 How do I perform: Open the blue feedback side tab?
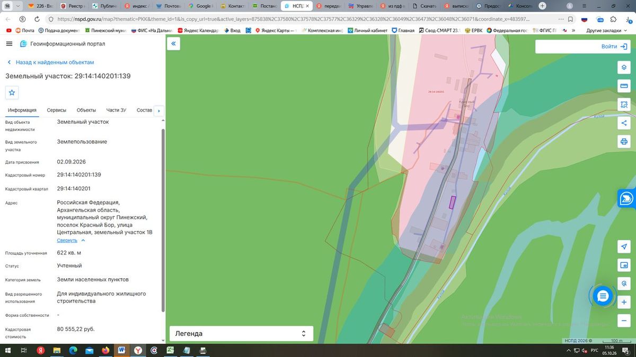click(626, 198)
